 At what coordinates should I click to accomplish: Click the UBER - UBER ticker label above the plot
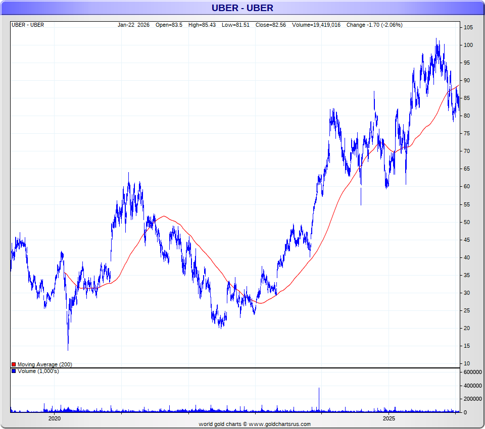pyautogui.click(x=28, y=25)
